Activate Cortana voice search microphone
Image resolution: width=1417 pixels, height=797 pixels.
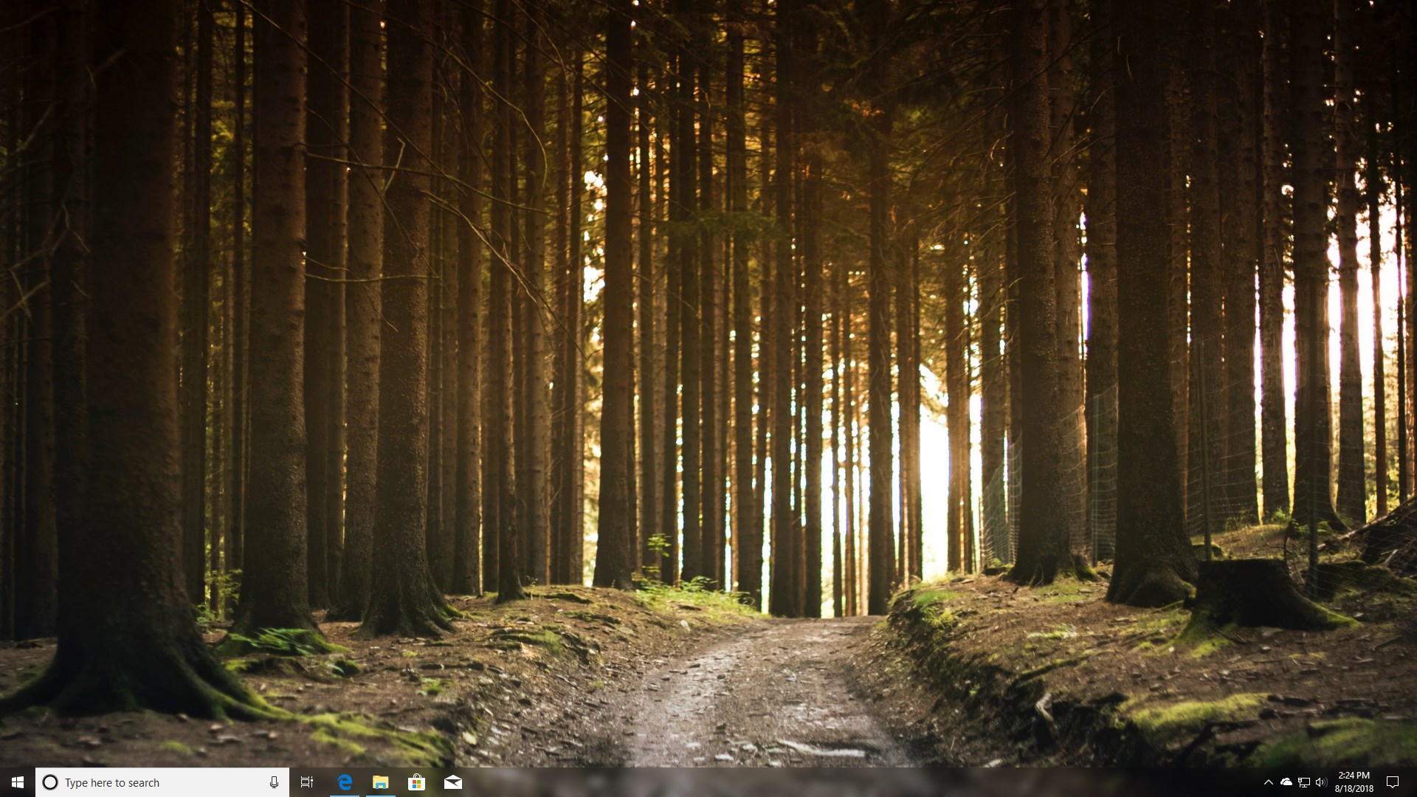point(274,782)
